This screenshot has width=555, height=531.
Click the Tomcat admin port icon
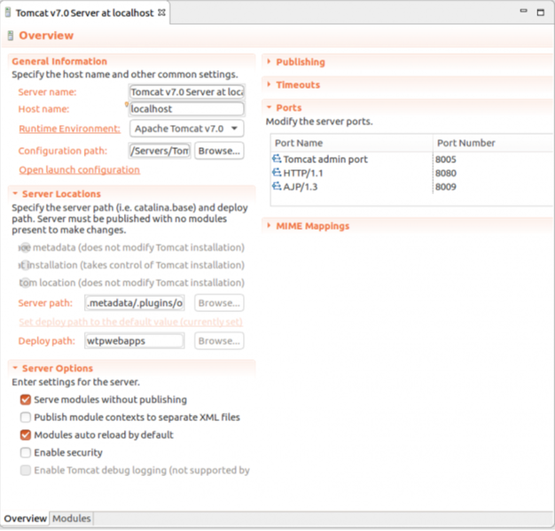277,160
